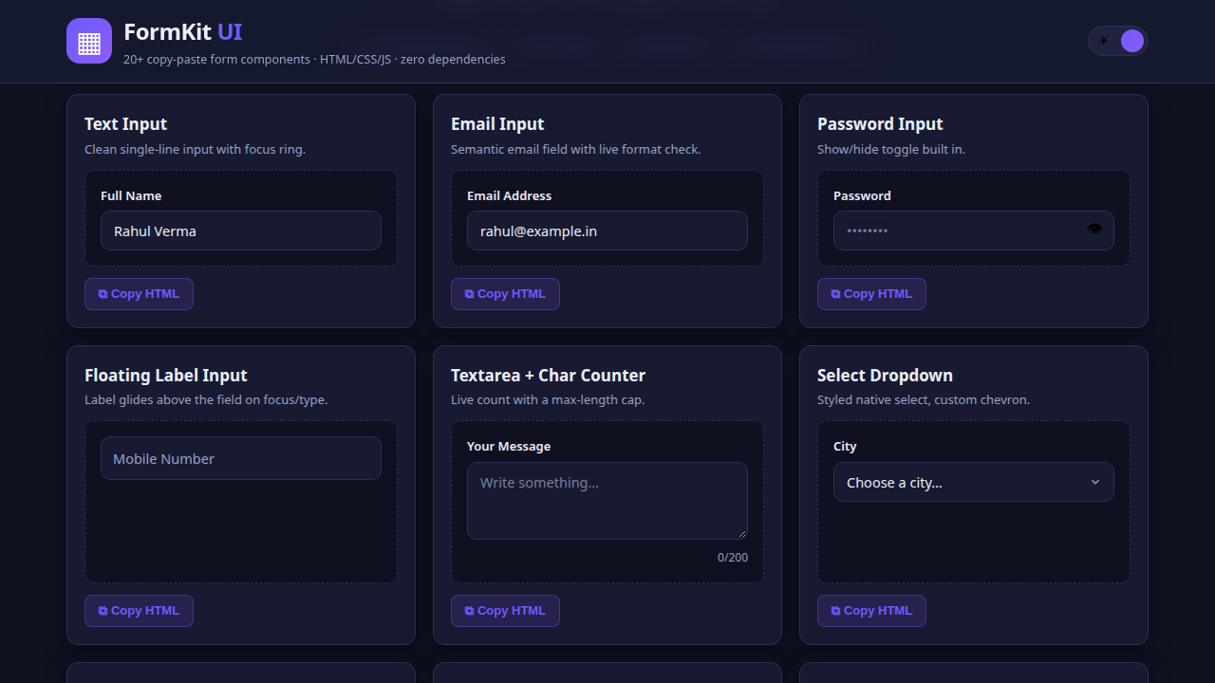The width and height of the screenshot is (1215, 683).
Task: Click the 20+ copy-paste form components tagline
Action: pos(314,59)
